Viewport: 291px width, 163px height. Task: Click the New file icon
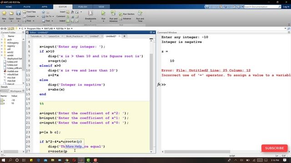click(4, 13)
